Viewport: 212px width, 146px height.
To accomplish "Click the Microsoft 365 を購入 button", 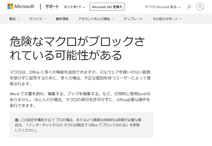I will [x=107, y=7].
